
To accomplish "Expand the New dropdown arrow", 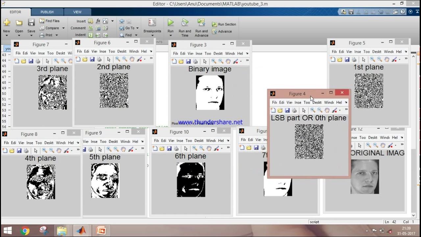I will coord(7,36).
